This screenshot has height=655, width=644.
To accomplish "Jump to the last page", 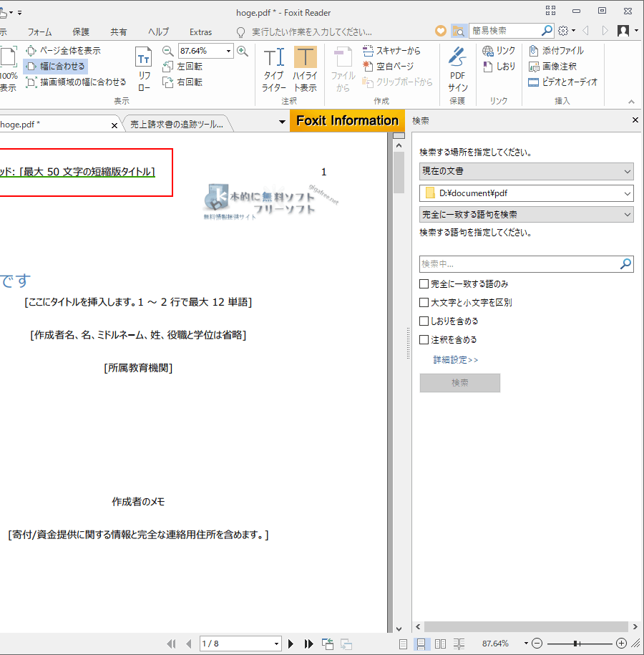I will point(308,644).
